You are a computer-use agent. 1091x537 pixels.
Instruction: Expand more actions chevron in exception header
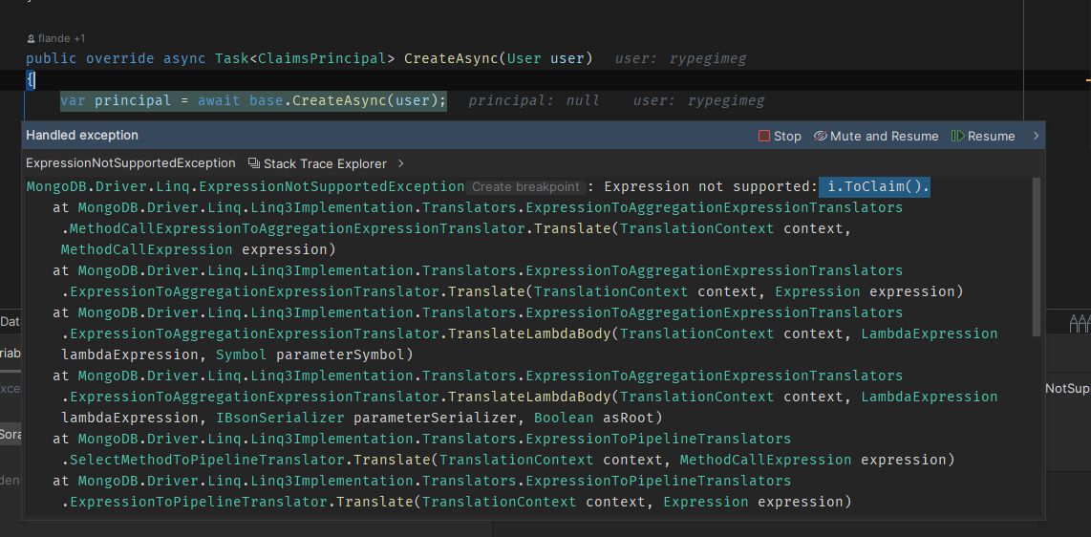point(1036,137)
